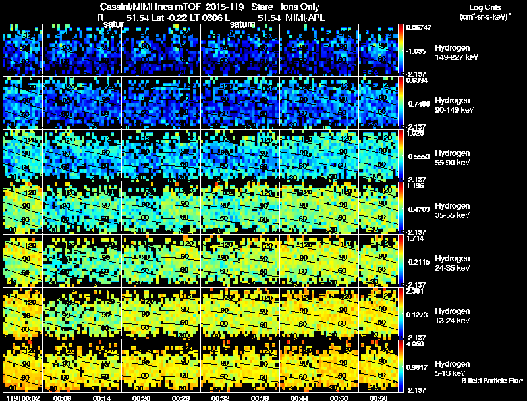Click the color bar beside Hydrogen 90-149 keV

coord(401,103)
